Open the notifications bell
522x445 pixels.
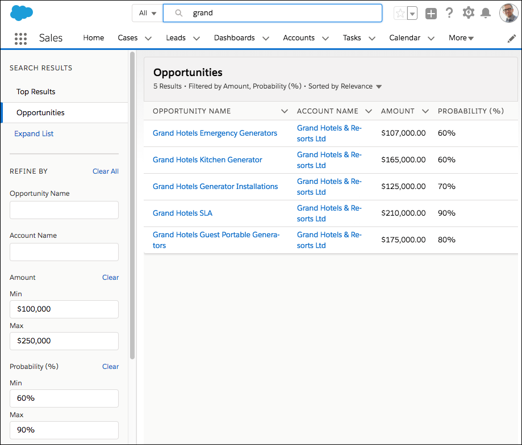[486, 13]
